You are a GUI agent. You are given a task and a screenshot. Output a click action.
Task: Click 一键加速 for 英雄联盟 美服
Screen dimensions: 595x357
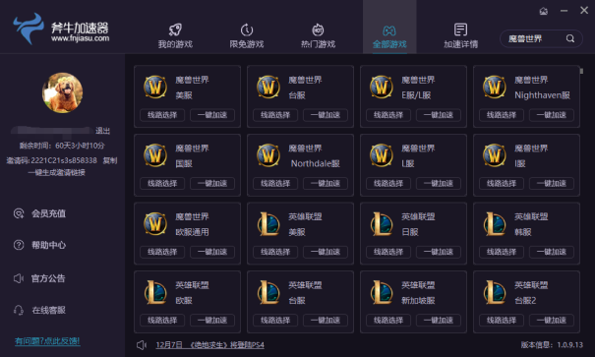(x=326, y=252)
